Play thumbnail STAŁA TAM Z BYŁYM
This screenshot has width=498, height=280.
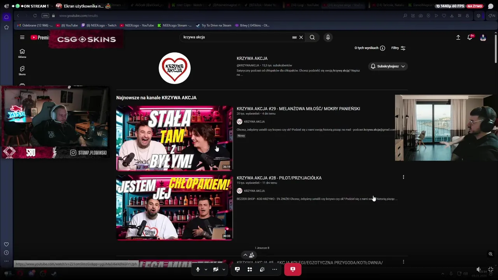(174, 138)
